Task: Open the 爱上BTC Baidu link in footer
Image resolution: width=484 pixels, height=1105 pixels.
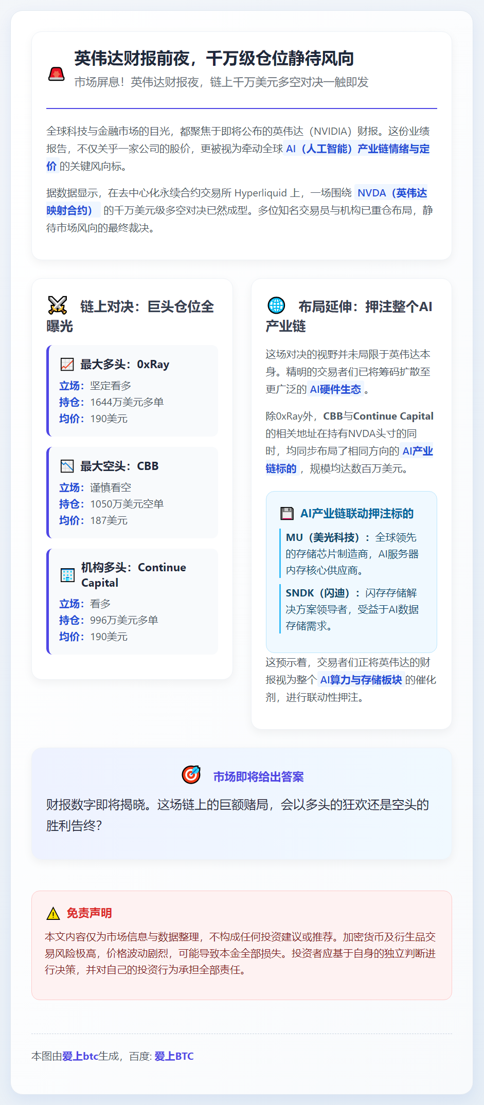Action: click(x=174, y=1056)
